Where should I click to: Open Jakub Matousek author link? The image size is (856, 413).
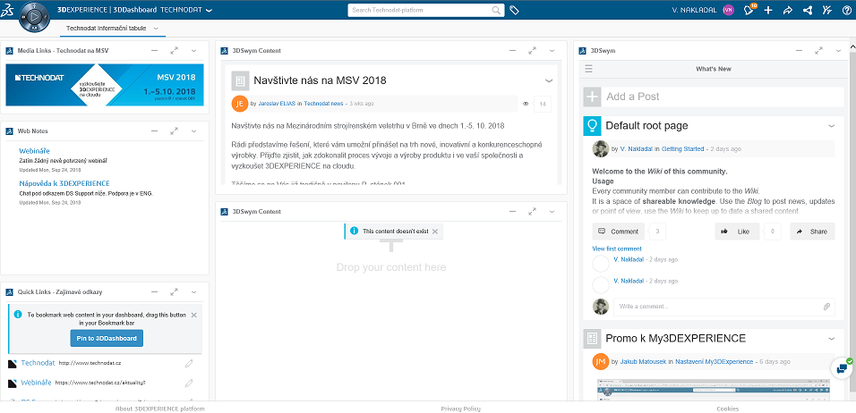[x=643, y=362]
